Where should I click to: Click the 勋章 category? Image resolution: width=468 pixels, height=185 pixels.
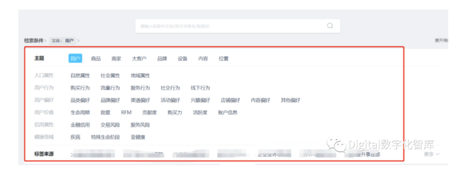click(x=105, y=112)
